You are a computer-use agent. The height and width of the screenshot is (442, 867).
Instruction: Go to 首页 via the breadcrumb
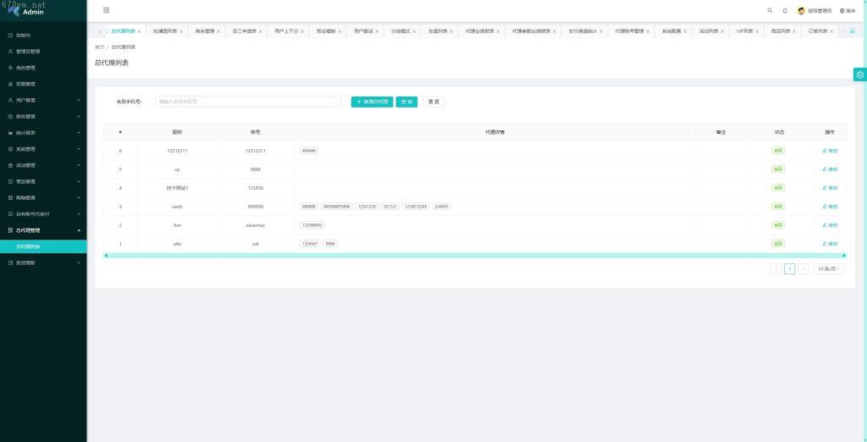click(100, 47)
